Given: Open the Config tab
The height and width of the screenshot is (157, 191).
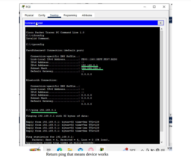Looking at the screenshot, I should click(42, 15).
